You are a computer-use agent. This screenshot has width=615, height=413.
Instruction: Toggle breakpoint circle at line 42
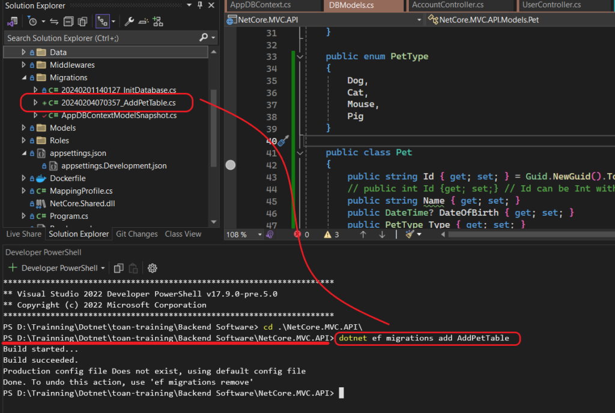(x=231, y=165)
